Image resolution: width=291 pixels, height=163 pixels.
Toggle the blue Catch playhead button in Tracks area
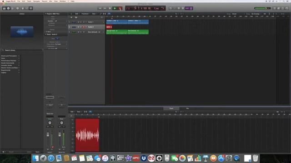(109, 14)
